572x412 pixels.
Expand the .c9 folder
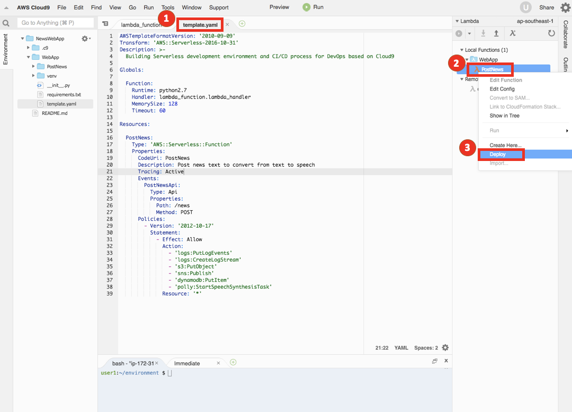tap(28, 48)
